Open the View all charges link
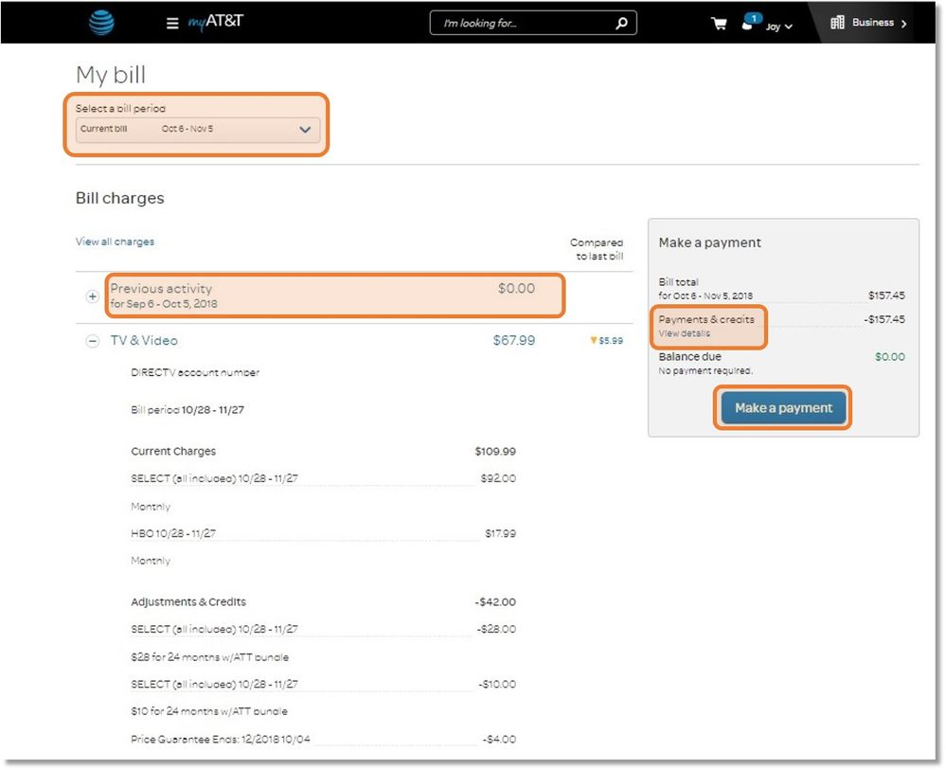 point(115,242)
